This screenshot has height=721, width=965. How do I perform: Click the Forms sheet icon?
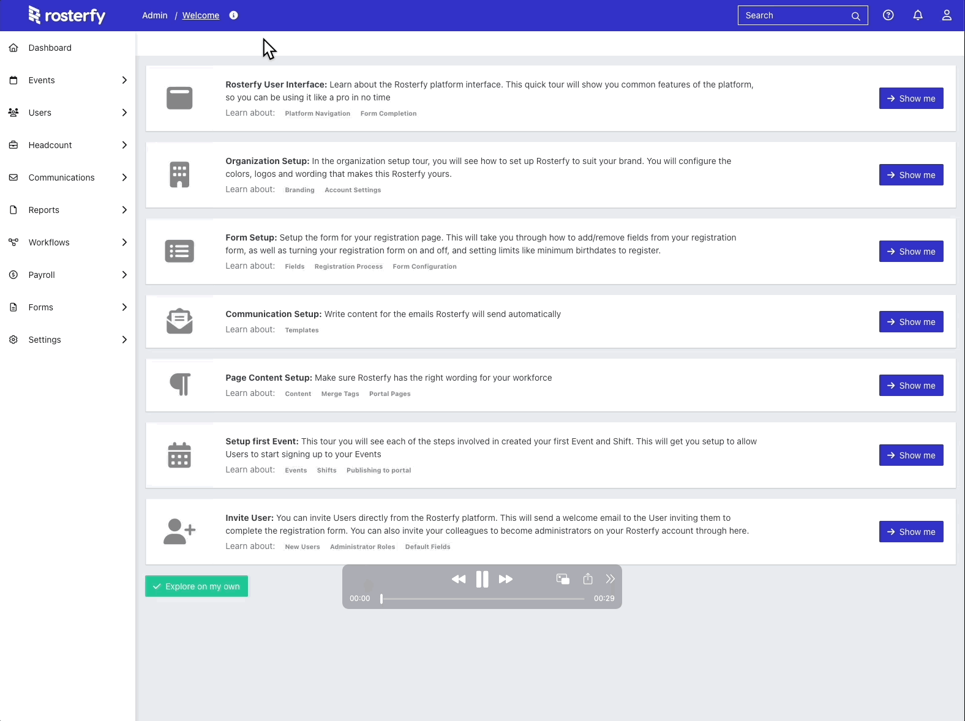pos(13,307)
